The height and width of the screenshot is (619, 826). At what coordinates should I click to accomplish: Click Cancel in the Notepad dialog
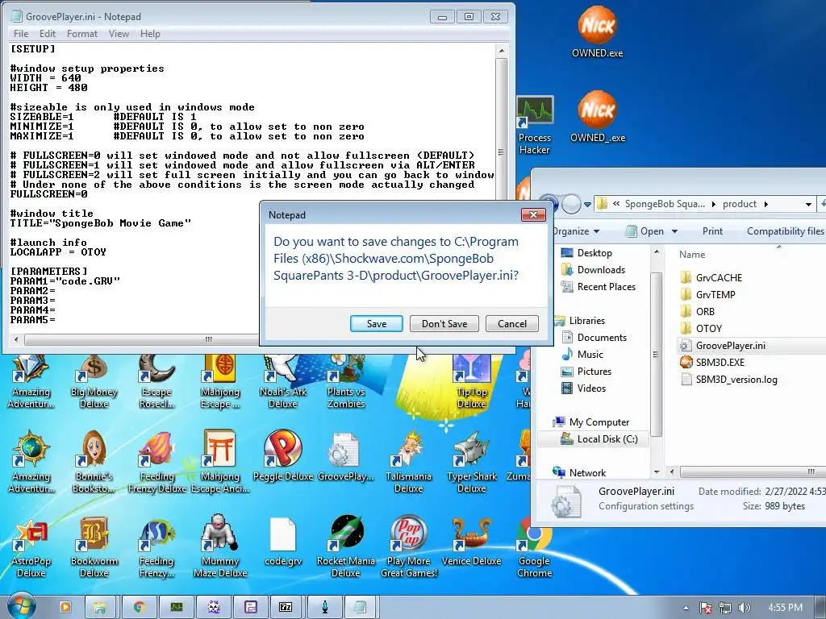pos(512,324)
